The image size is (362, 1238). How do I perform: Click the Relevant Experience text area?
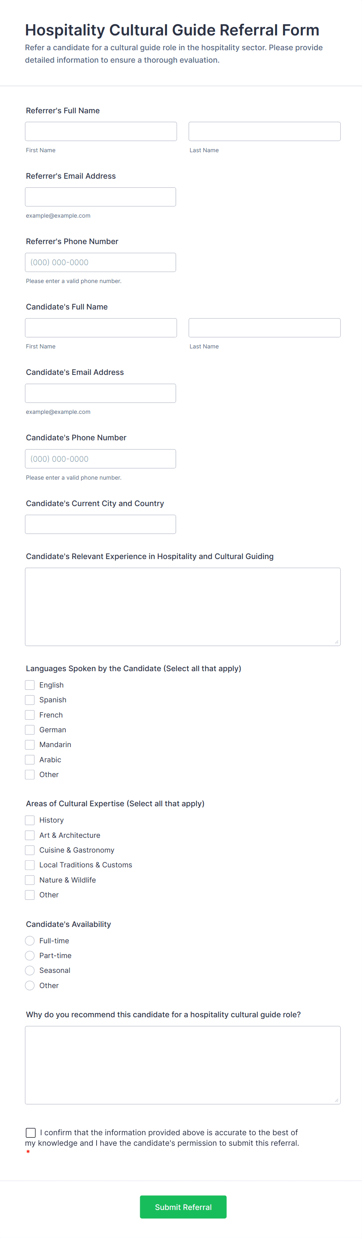tap(183, 607)
